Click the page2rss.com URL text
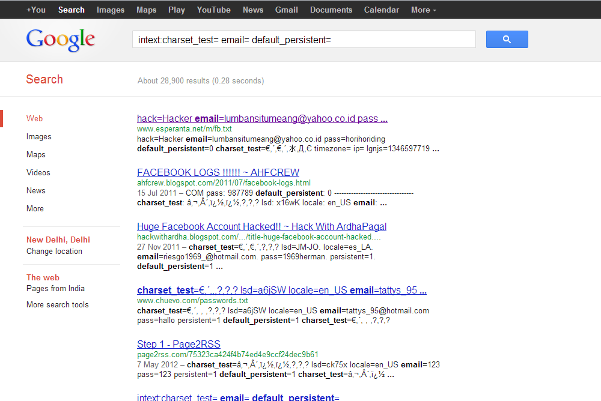Screen dimensions: 601x401 tap(228, 355)
